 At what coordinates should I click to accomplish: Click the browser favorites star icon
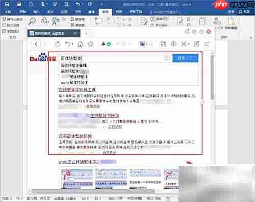[91, 44]
